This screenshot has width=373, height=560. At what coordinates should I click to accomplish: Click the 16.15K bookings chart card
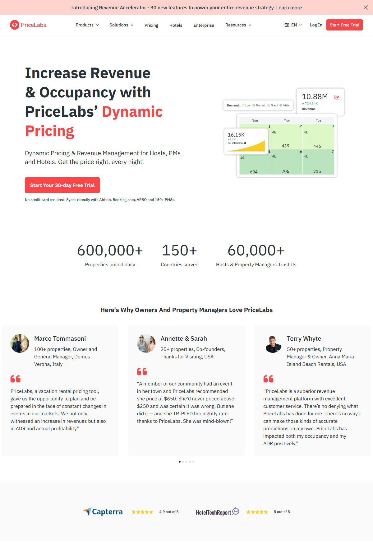pos(246,141)
